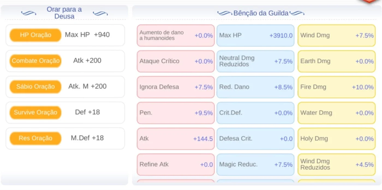Choose the Red. Dano blessing
The image size is (382, 190).
(x=255, y=87)
